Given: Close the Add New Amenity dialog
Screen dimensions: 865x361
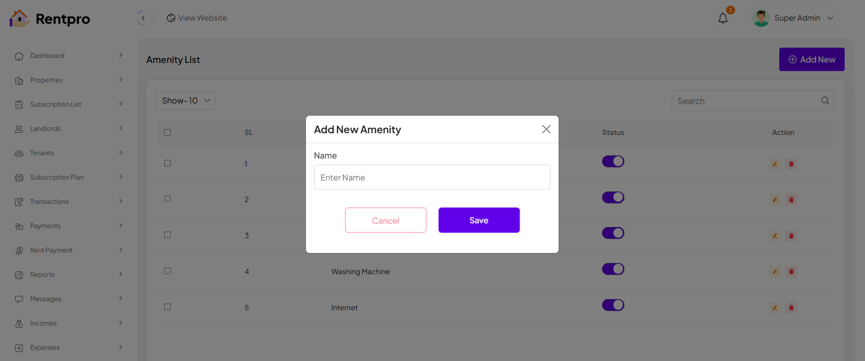Looking at the screenshot, I should tap(546, 129).
